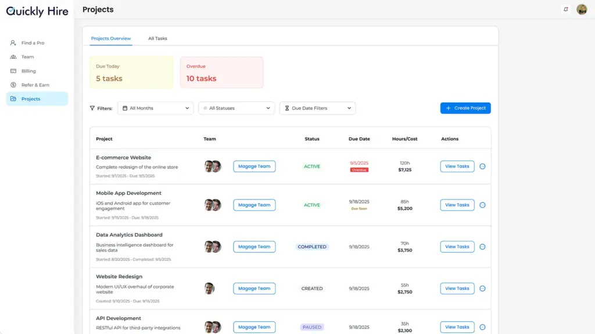Open the user profile avatar

pyautogui.click(x=582, y=9)
